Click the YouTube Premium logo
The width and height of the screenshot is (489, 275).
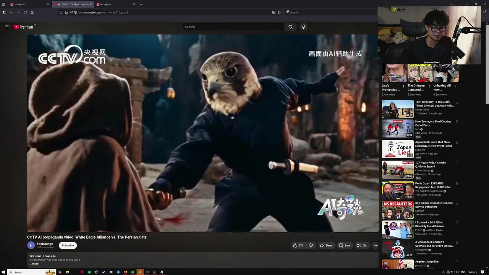[24, 27]
